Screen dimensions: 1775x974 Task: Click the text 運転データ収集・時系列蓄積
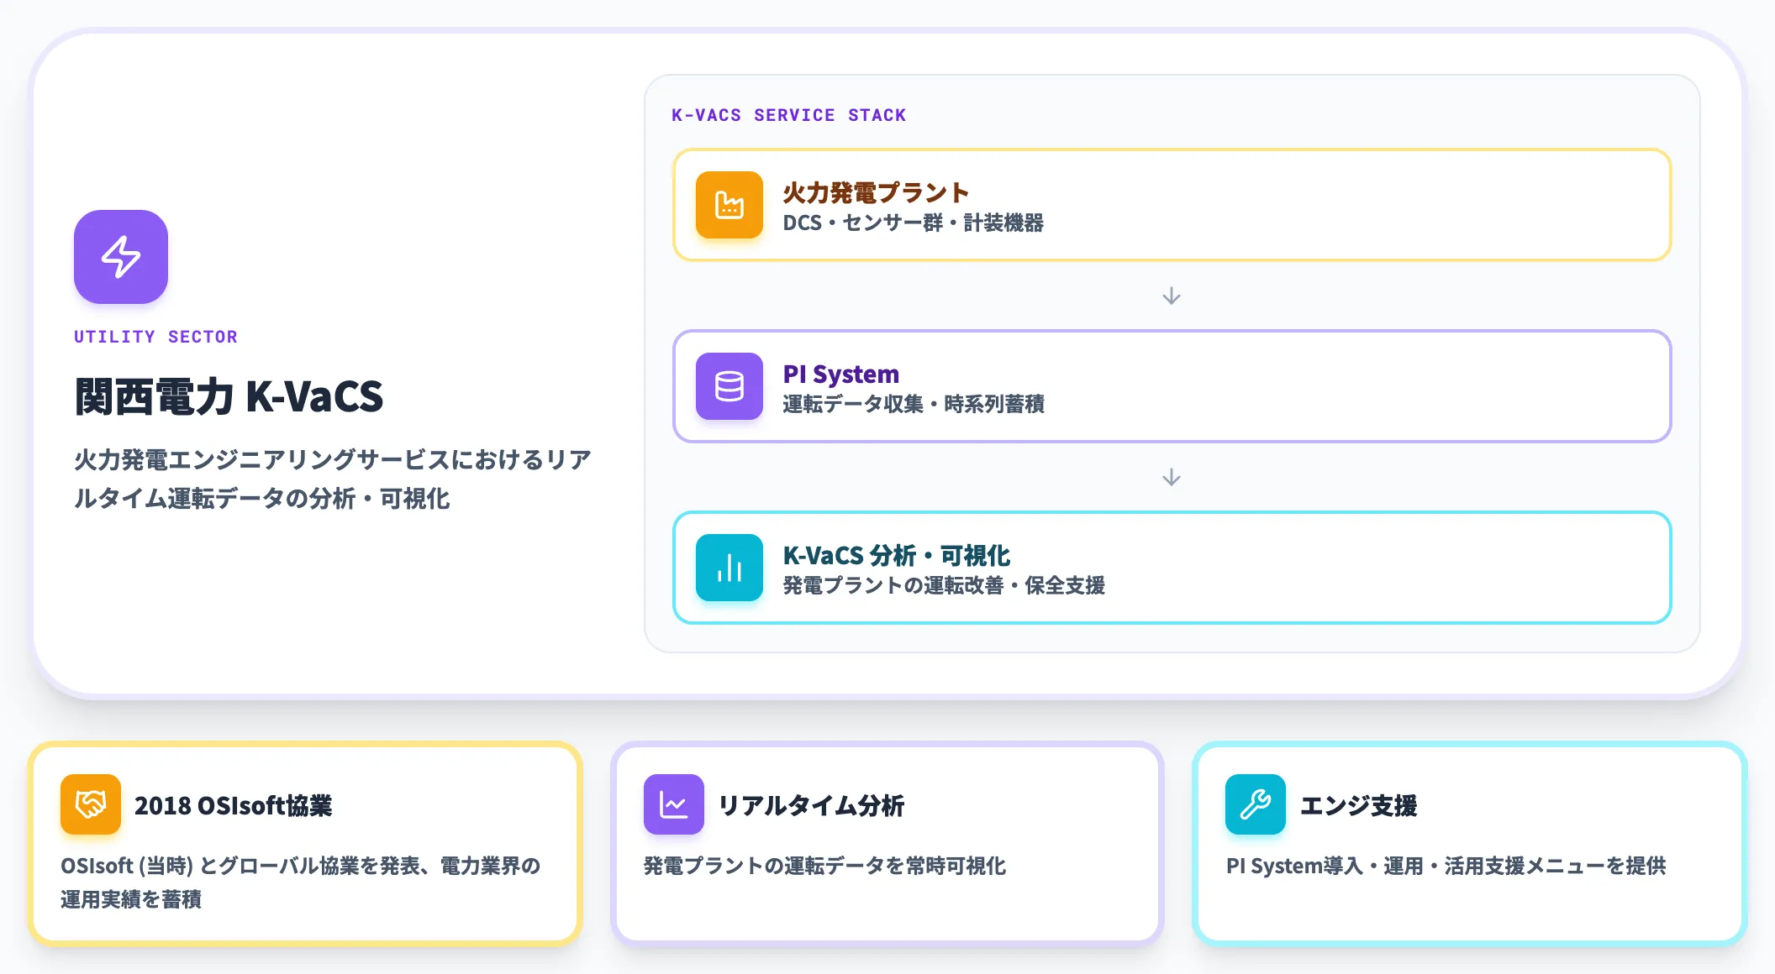[914, 405]
